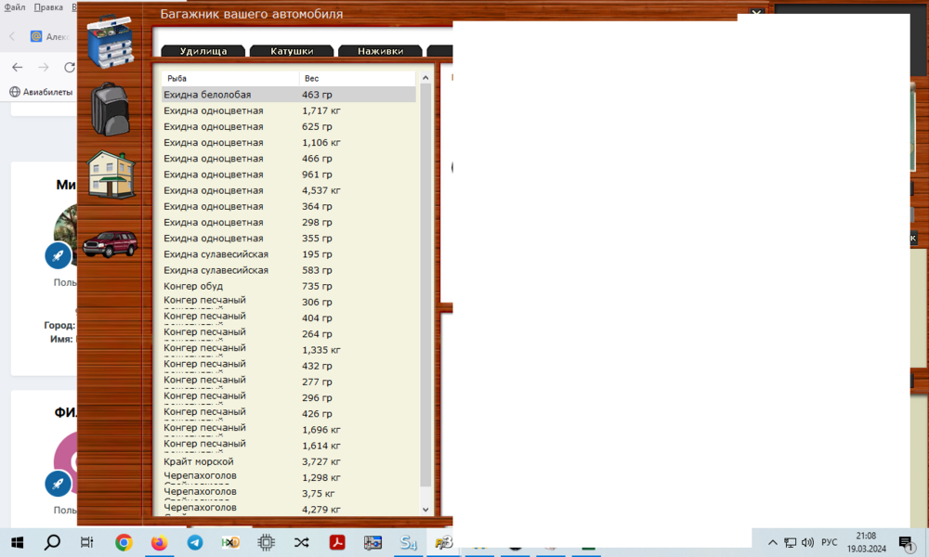Select Конгер песчаный 432 гр row
The width and height of the screenshot is (929, 557).
coord(289,366)
